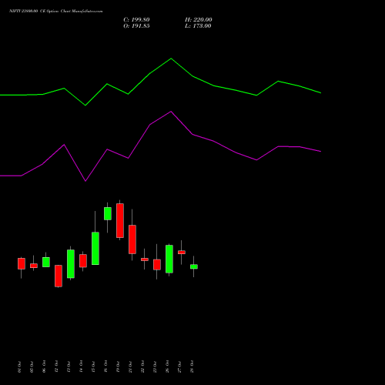This screenshot has height=385, width=385.
Task: Select the high value H: 220.00
Action: (199, 20)
